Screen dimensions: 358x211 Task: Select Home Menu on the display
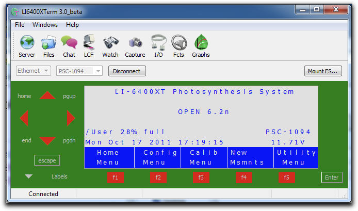(109, 157)
